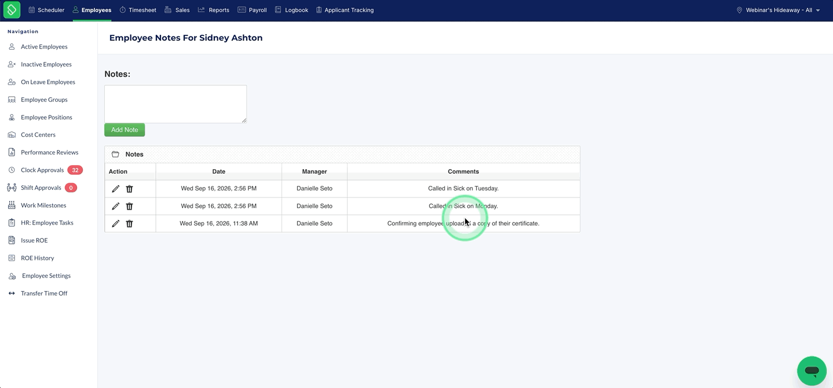This screenshot has width=833, height=388.
Task: Delete the certificate confirmation note
Action: (129, 224)
